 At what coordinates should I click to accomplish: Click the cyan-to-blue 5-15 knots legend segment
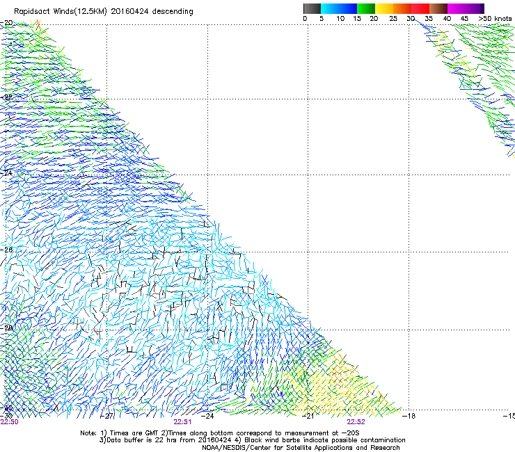[x=339, y=8]
